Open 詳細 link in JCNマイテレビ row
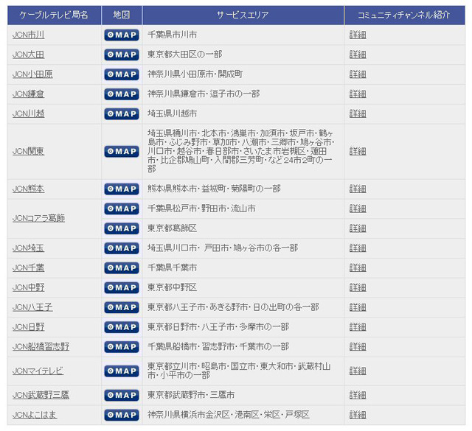 358,371
